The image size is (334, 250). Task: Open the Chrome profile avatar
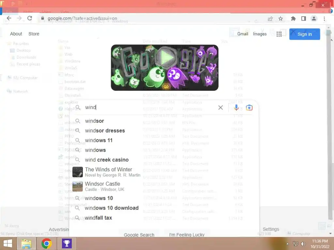[x=314, y=19]
